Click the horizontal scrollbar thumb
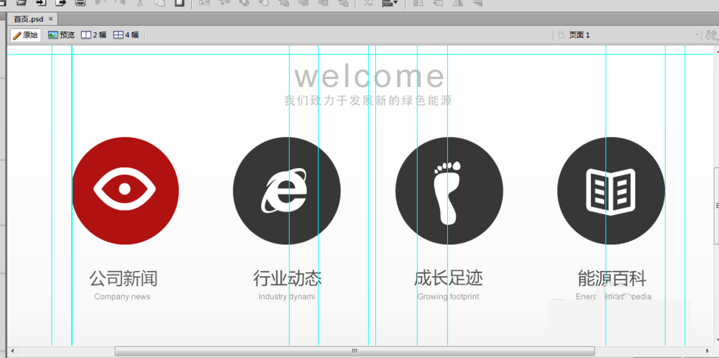Screen dimensions: 719x358 (354, 351)
